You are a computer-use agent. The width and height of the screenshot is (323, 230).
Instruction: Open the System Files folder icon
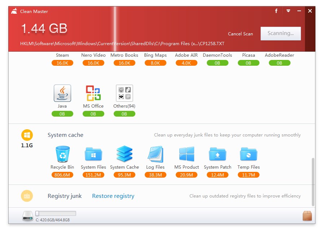pos(93,154)
